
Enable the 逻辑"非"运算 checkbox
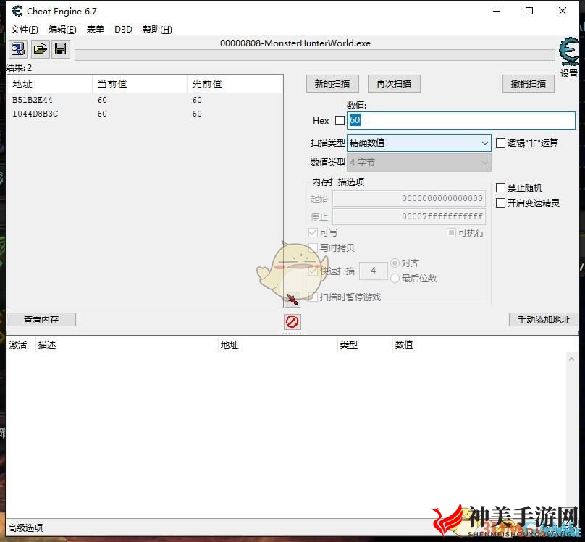(x=501, y=143)
